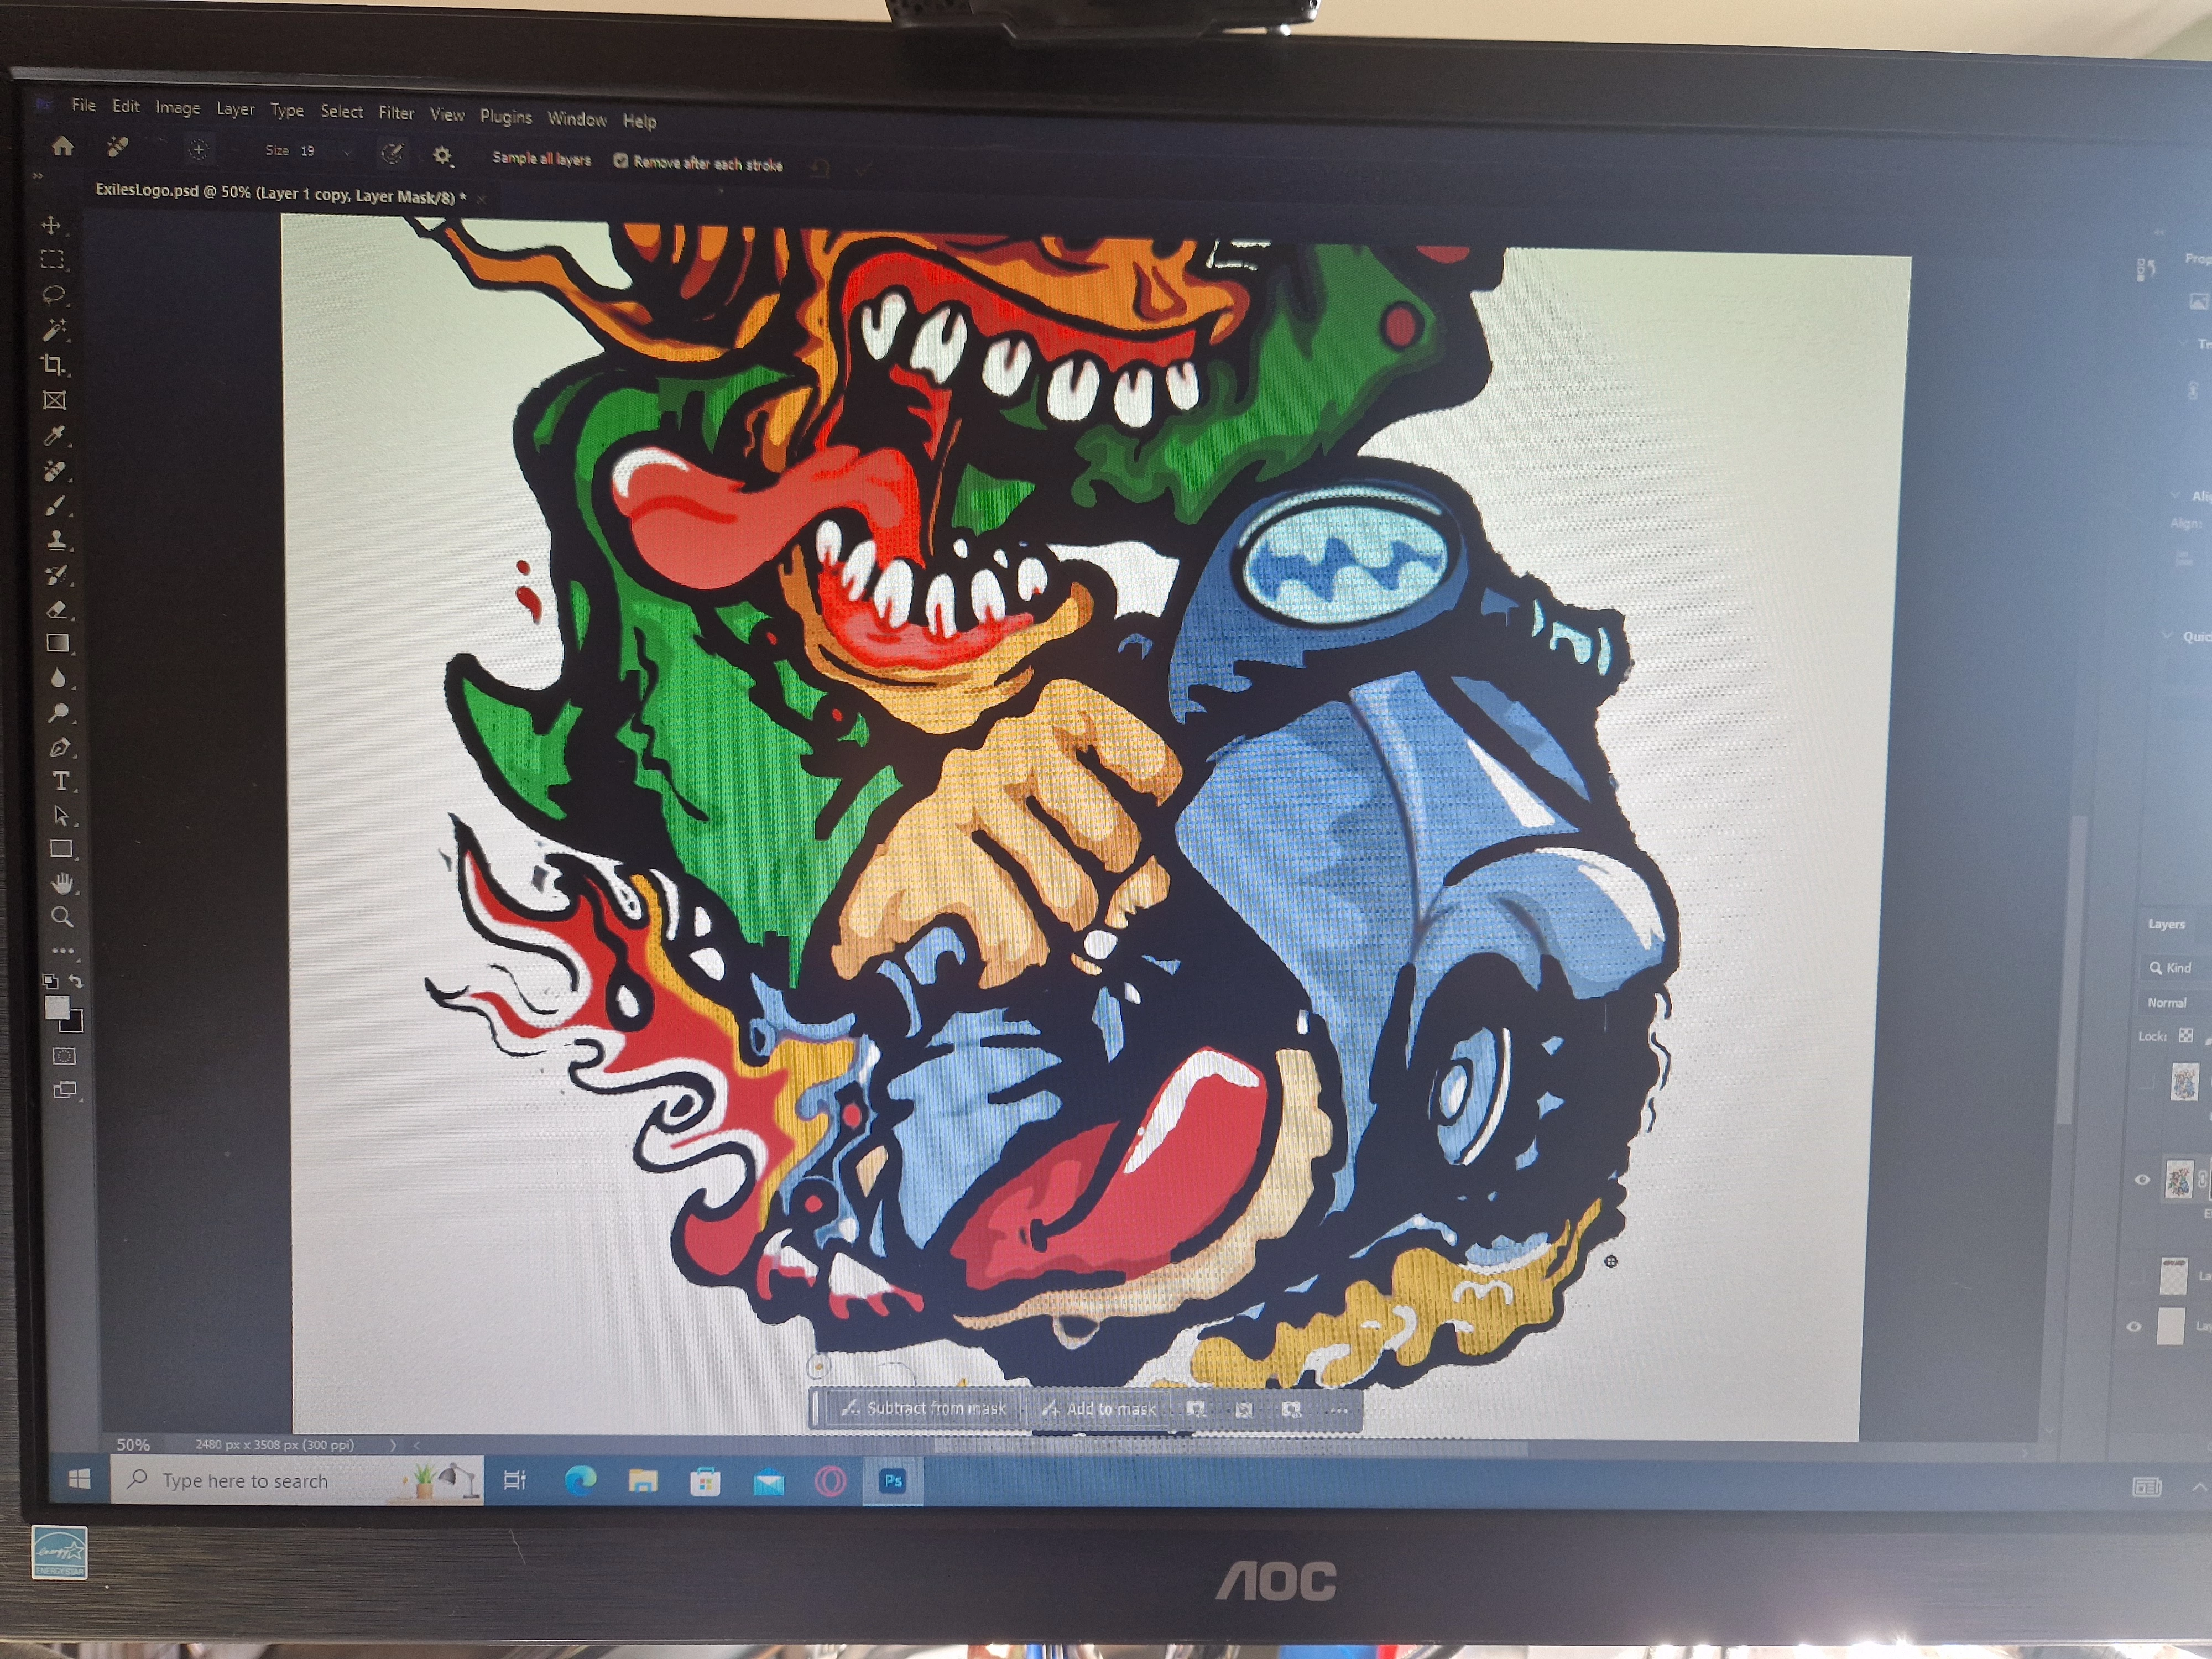
Task: Click the Add to mask button
Action: point(1098,1408)
